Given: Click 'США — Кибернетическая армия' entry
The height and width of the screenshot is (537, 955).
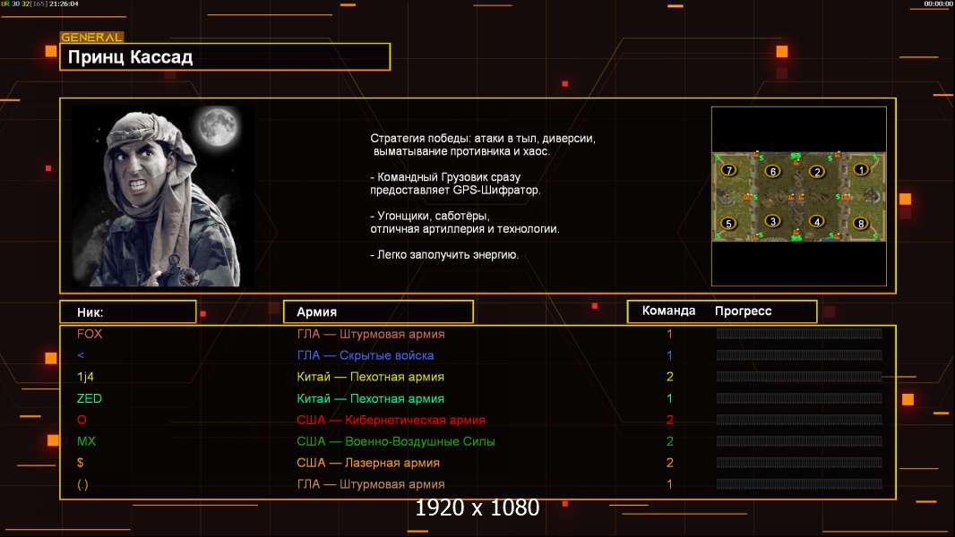Looking at the screenshot, I should click(391, 420).
